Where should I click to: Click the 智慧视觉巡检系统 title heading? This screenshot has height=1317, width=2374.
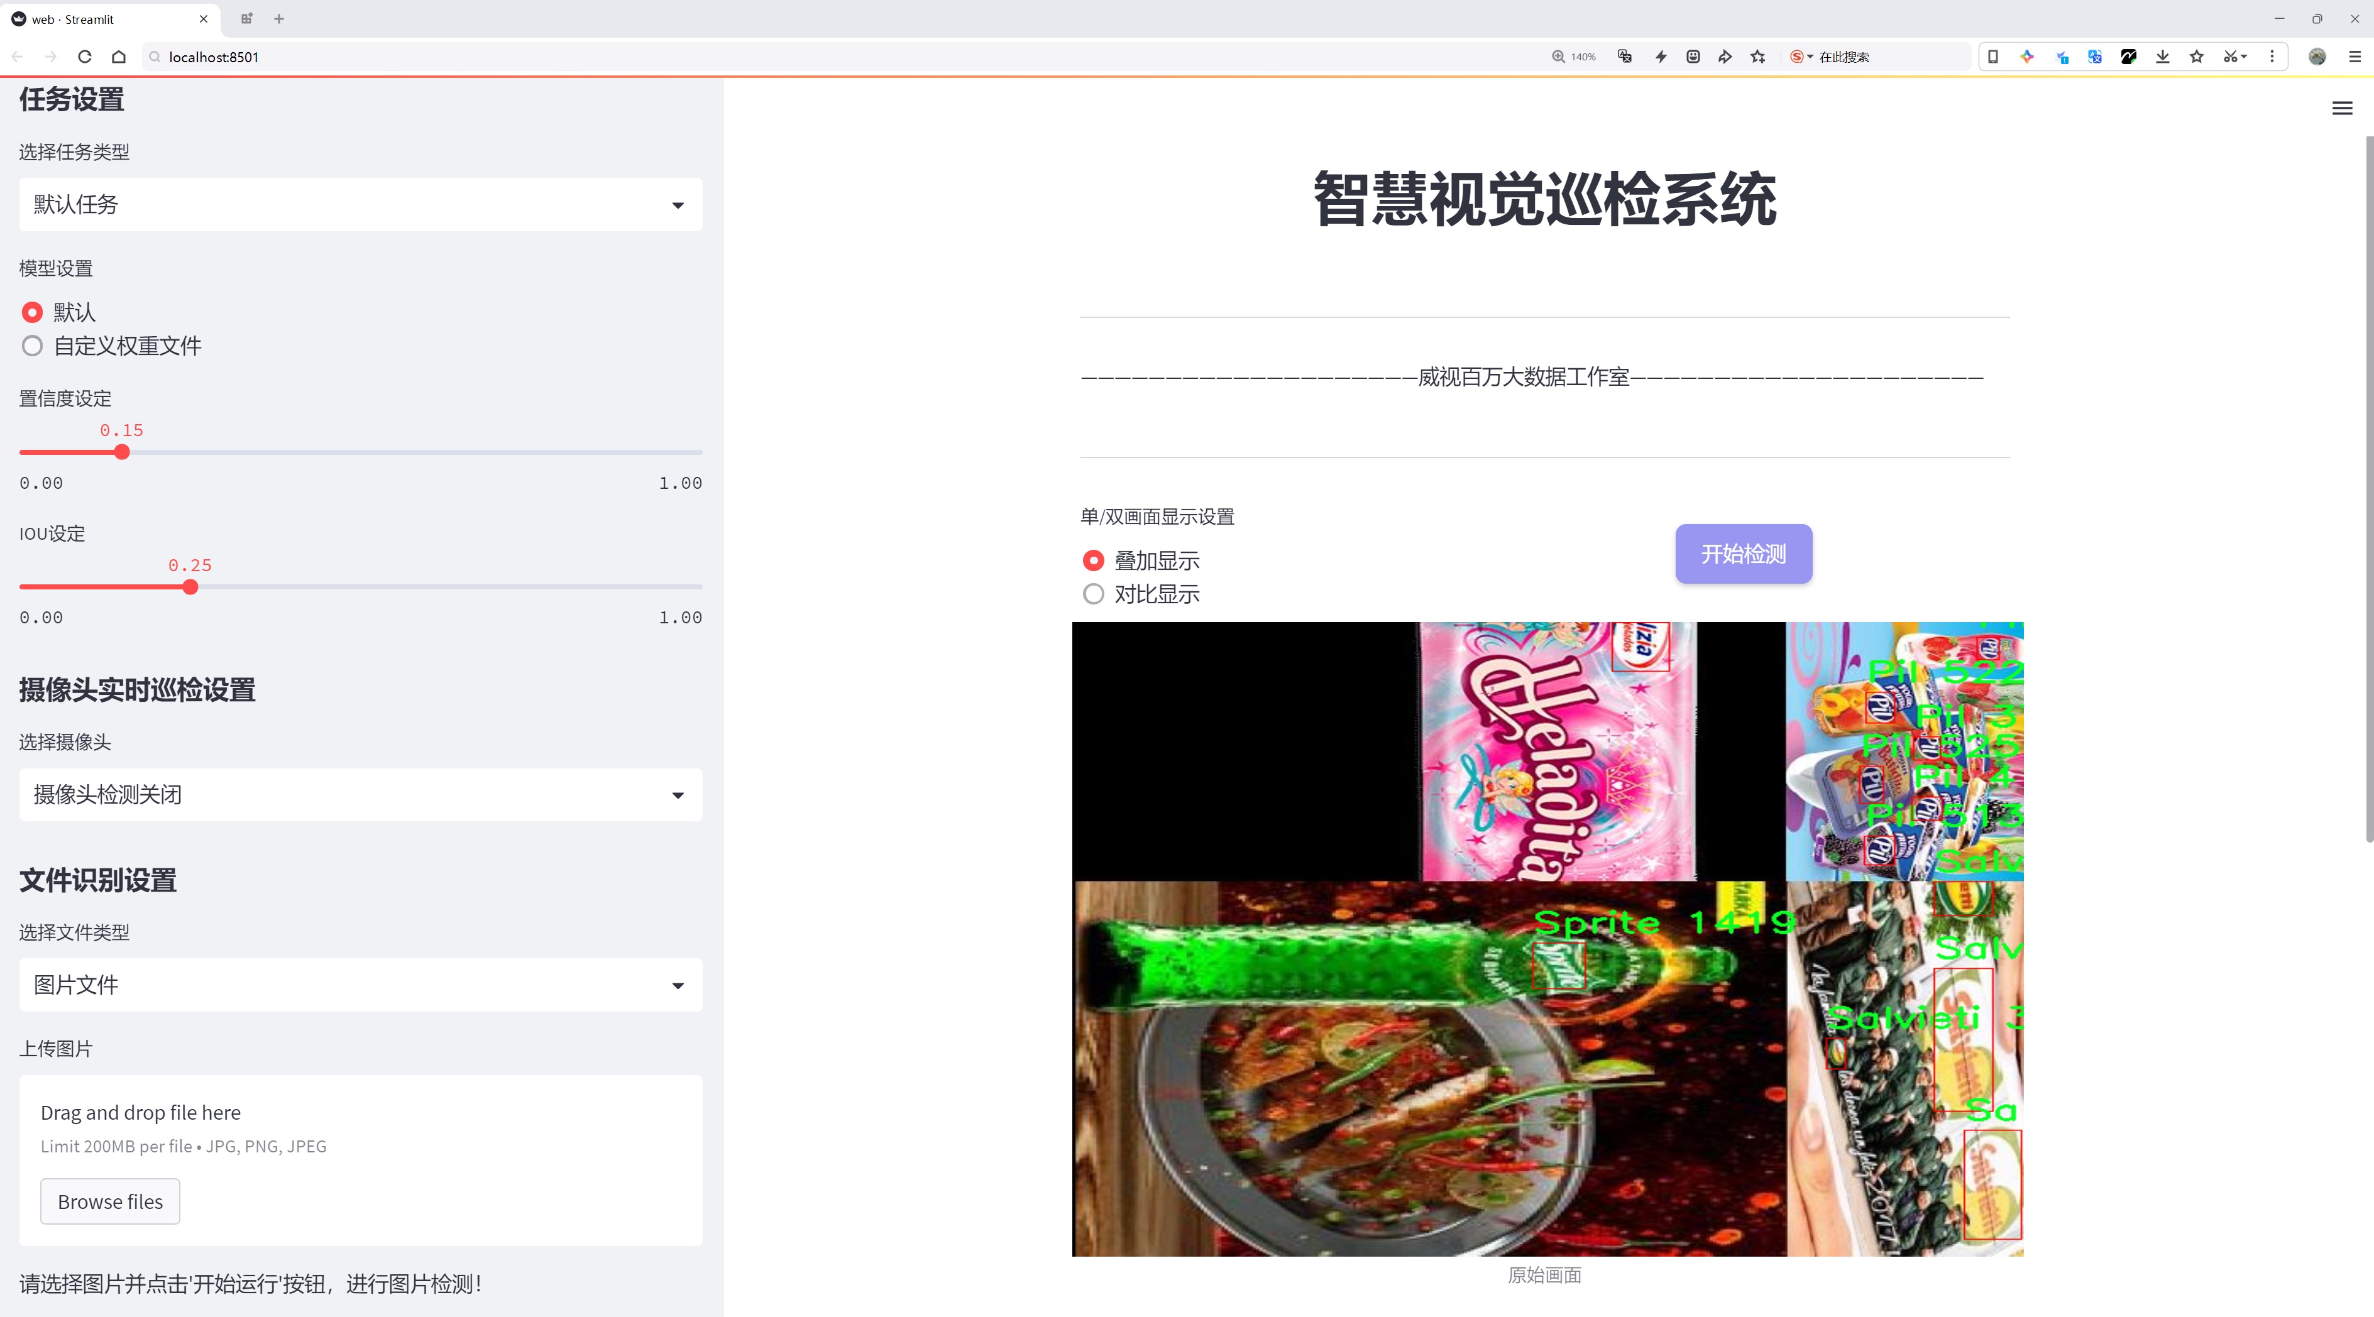click(1544, 199)
